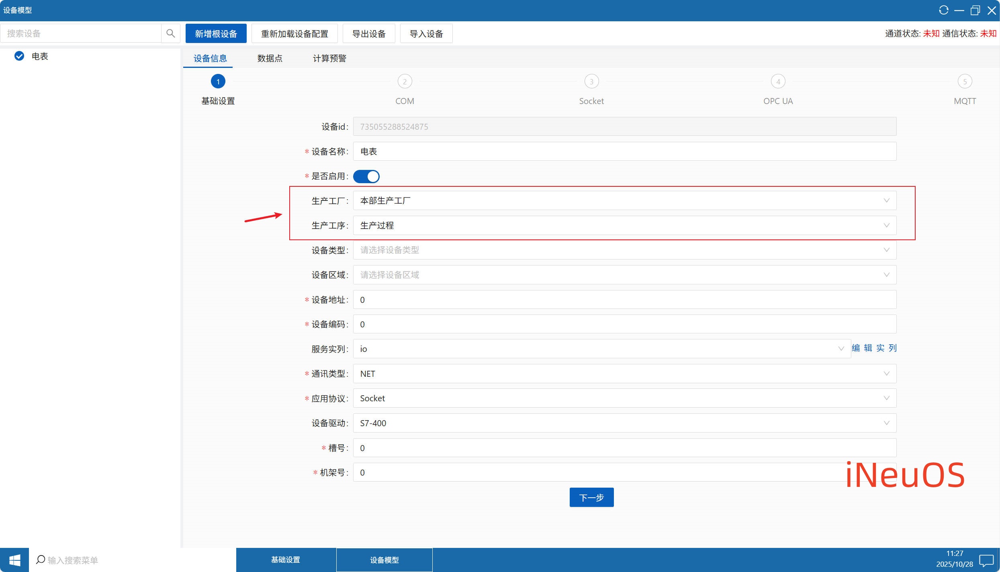Screen dimensions: 1000x572
Task: Click the refresh icon in title bar
Action: tap(943, 10)
